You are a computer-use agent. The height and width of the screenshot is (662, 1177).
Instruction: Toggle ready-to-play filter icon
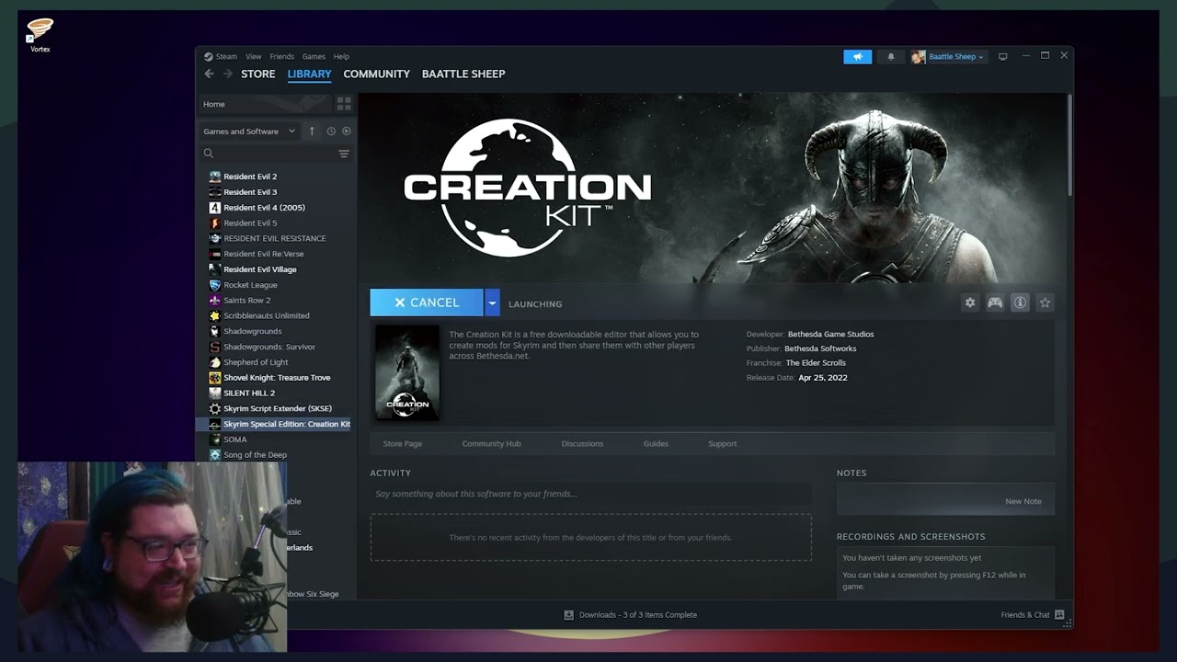346,131
